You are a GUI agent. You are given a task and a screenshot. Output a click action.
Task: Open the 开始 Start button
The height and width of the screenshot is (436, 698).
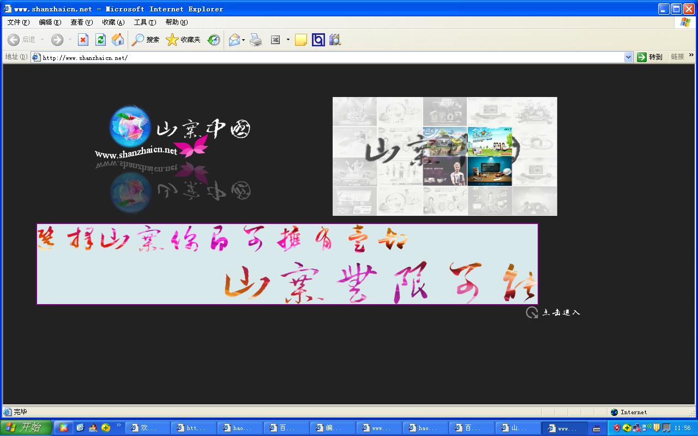[26, 428]
